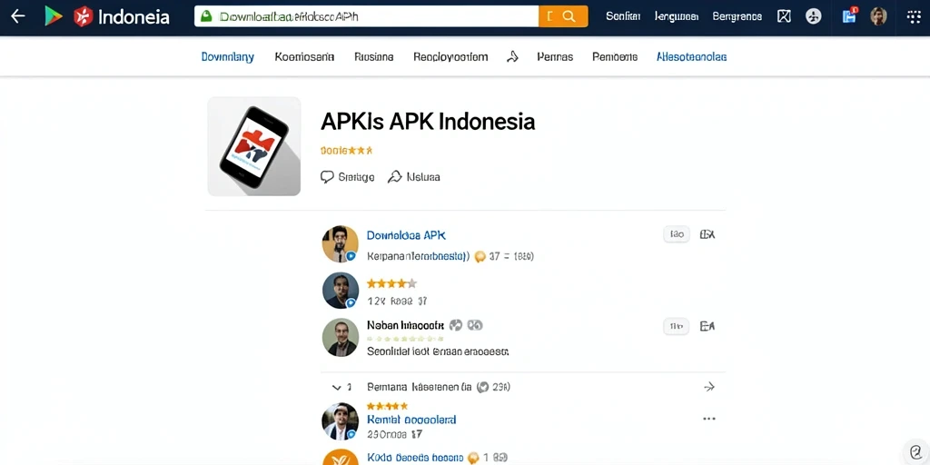This screenshot has height=465, width=930.
Task: Expand the Bemtana section chevron
Action: pyautogui.click(x=337, y=387)
